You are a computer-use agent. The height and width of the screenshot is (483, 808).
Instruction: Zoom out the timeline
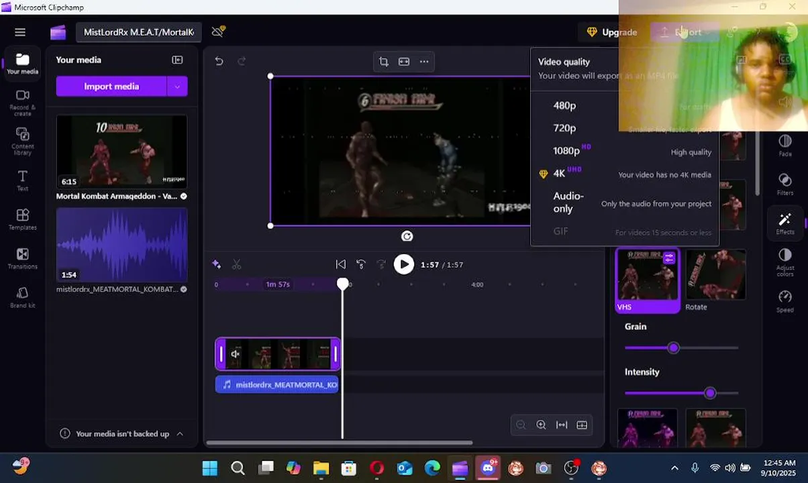[x=521, y=425]
